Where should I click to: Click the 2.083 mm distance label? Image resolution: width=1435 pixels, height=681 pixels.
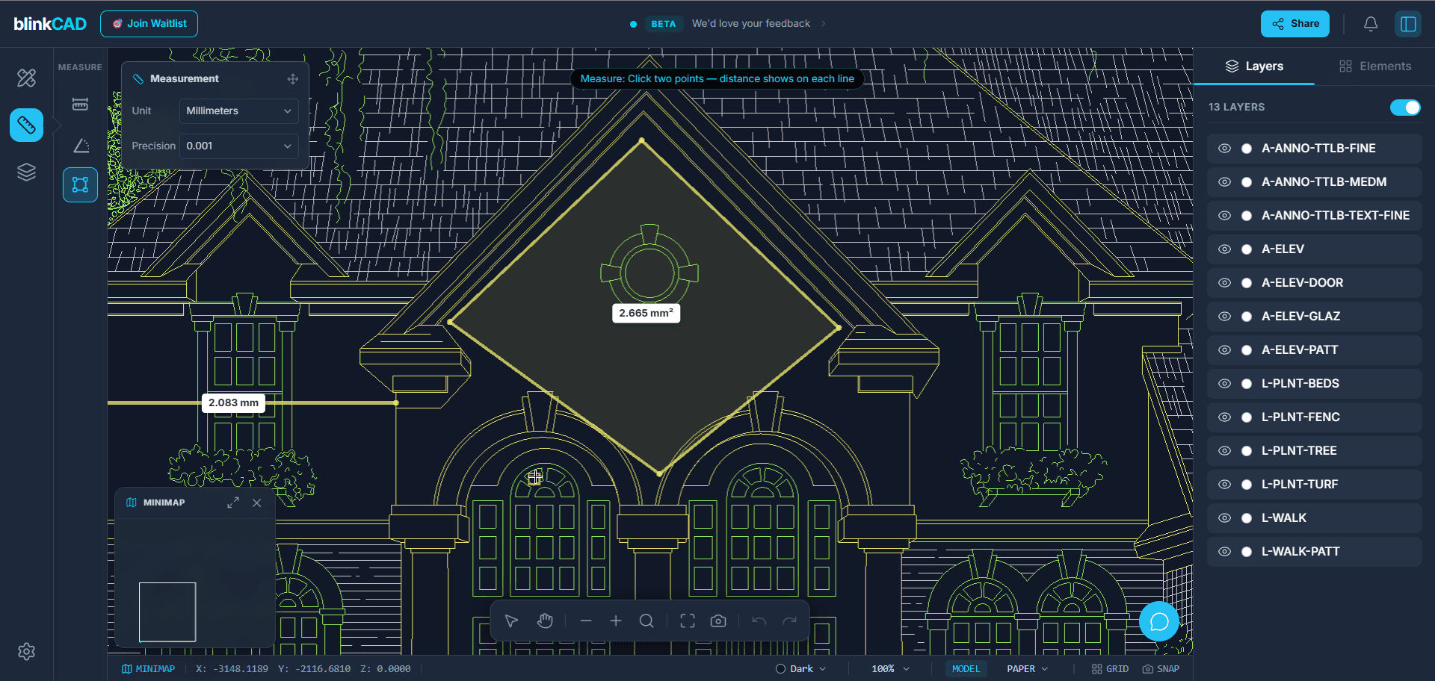pos(233,402)
